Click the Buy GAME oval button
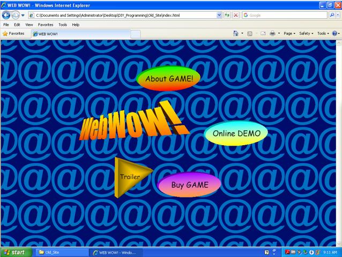Image resolution: width=342 pixels, height=257 pixels. pos(189,185)
